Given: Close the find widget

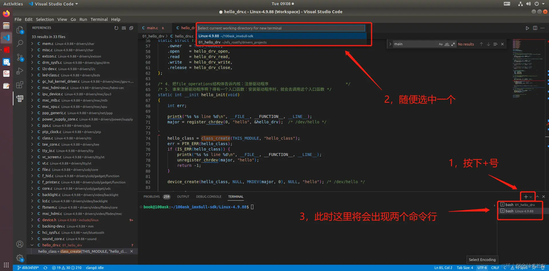Looking at the screenshot, I should [502, 44].
